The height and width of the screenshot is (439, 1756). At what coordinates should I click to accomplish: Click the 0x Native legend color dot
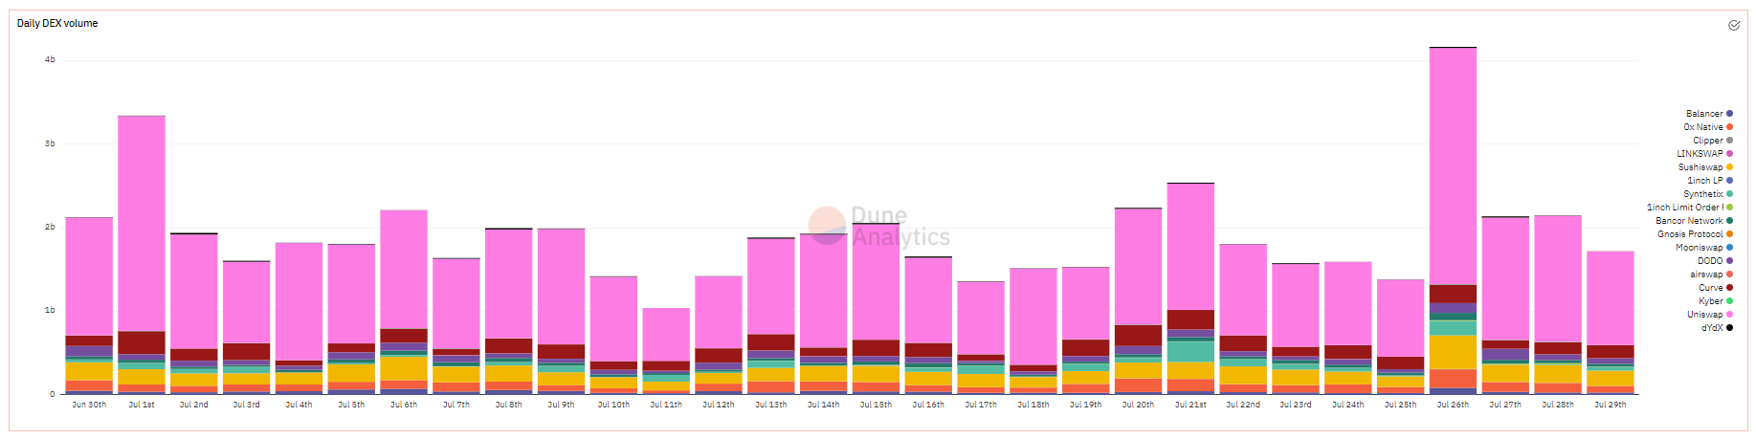pos(1729,127)
